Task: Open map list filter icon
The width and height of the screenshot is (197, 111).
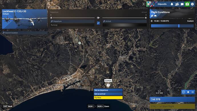Action: [x=193, y=92]
